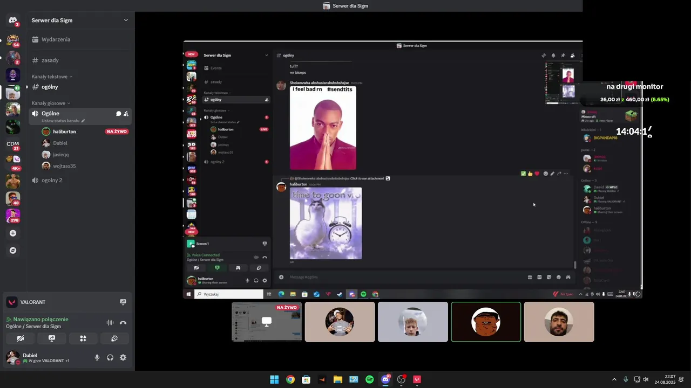This screenshot has height=388, width=691.
Task: Open Photos picture app from taskbar
Action: (354, 379)
